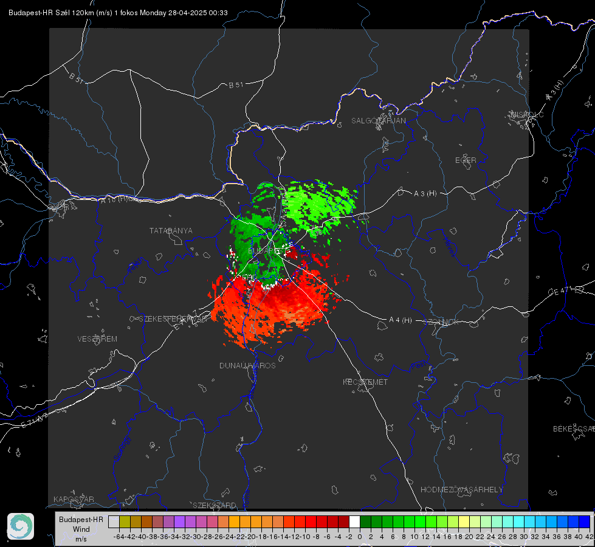Click the BÉKÉSCSABA city label
Screen dimensions: 595x547
coord(574,428)
